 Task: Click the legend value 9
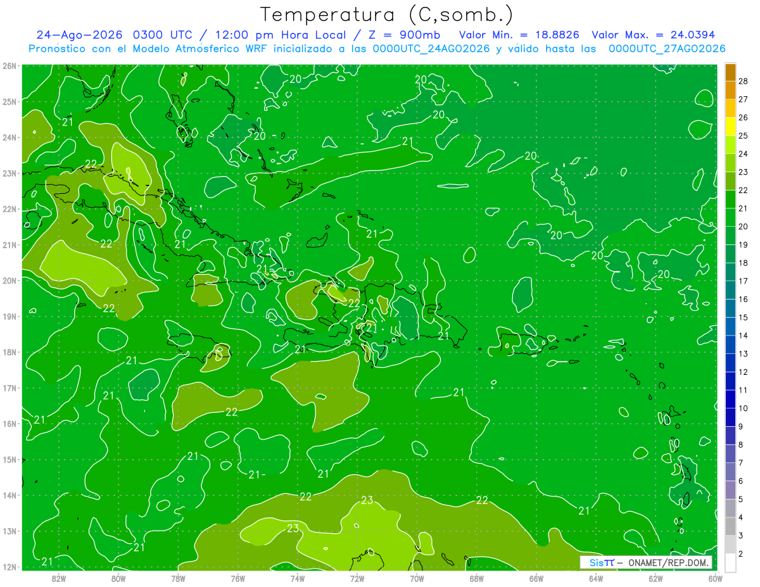[x=740, y=426]
